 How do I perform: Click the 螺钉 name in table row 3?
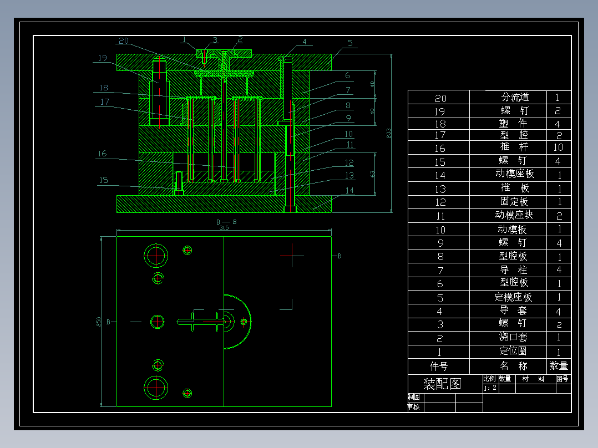pyautogui.click(x=513, y=323)
